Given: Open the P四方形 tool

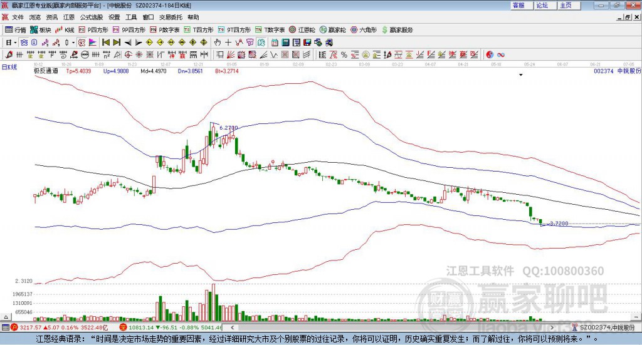Looking at the screenshot, I should 93,30.
